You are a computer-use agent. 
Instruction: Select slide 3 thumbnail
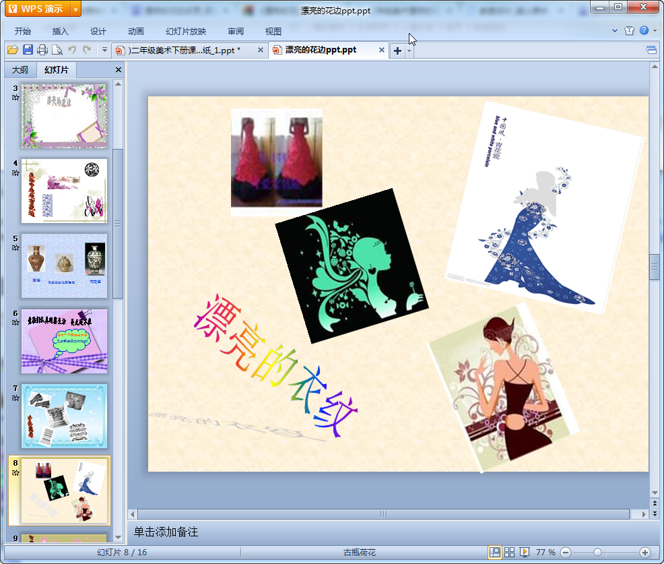(65, 116)
